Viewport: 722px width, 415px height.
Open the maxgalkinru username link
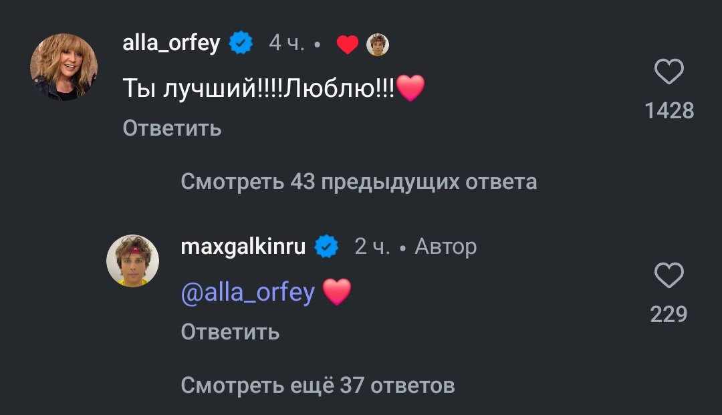pyautogui.click(x=243, y=247)
